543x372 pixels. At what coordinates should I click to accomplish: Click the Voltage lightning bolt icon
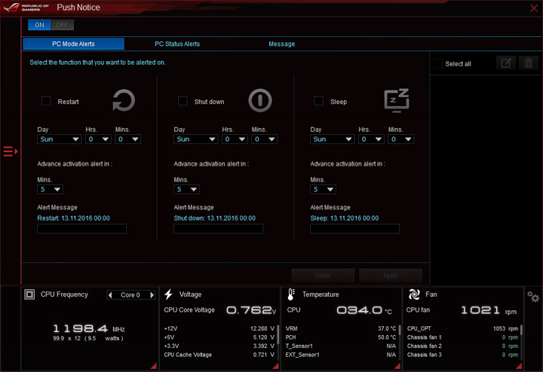[168, 294]
